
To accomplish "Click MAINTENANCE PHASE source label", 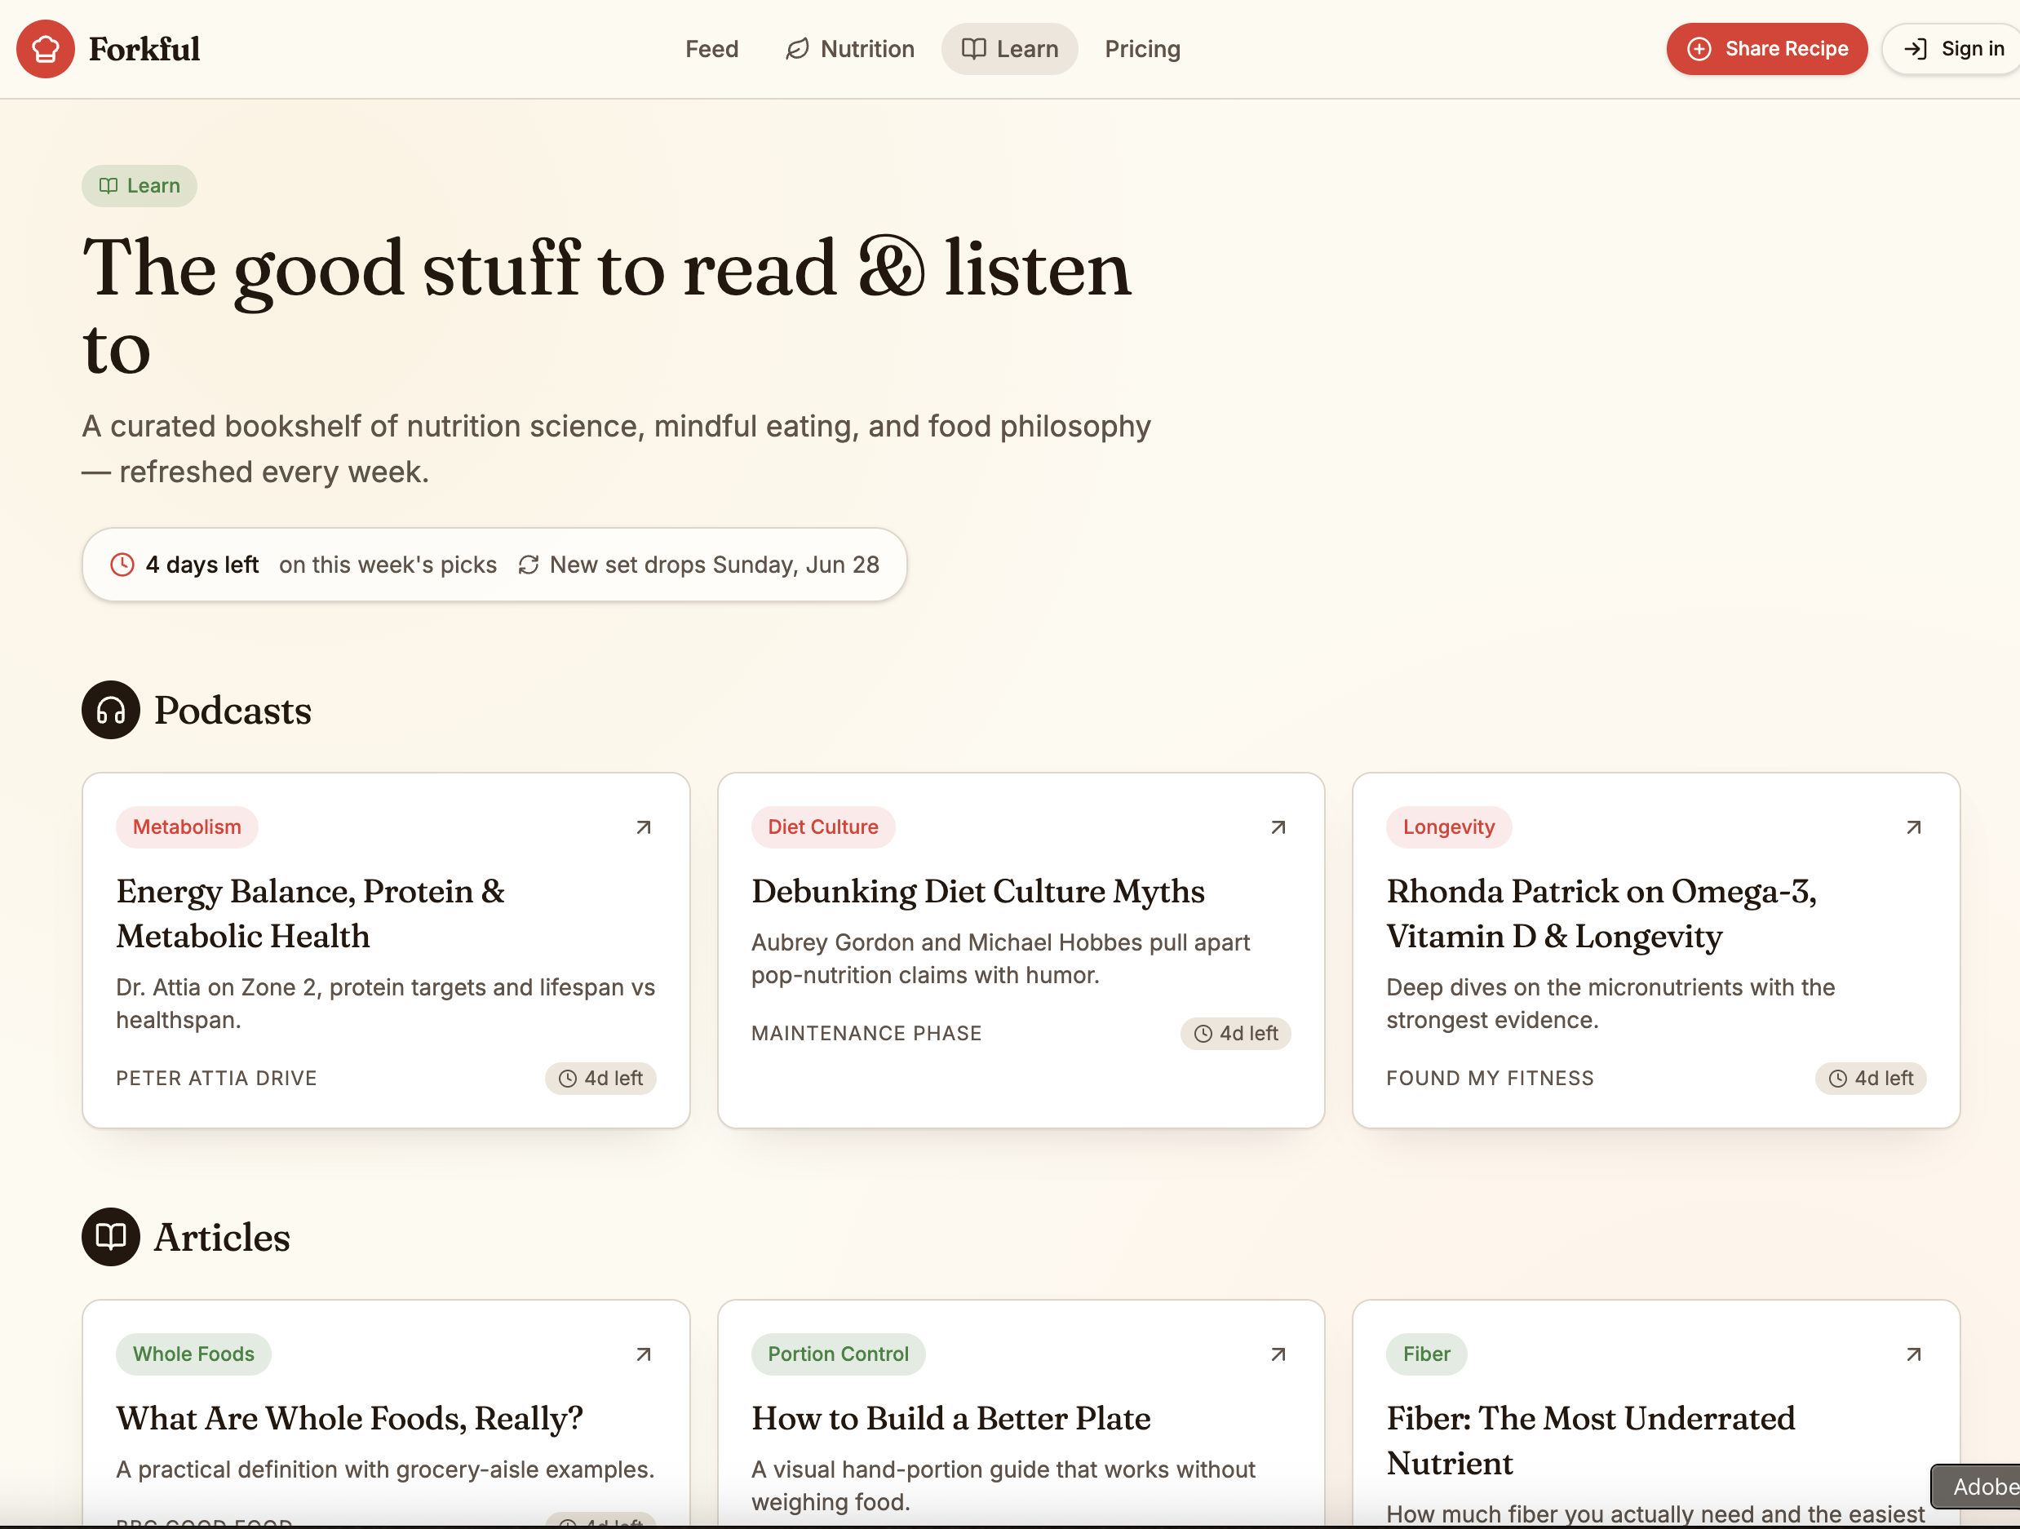I will (866, 1033).
